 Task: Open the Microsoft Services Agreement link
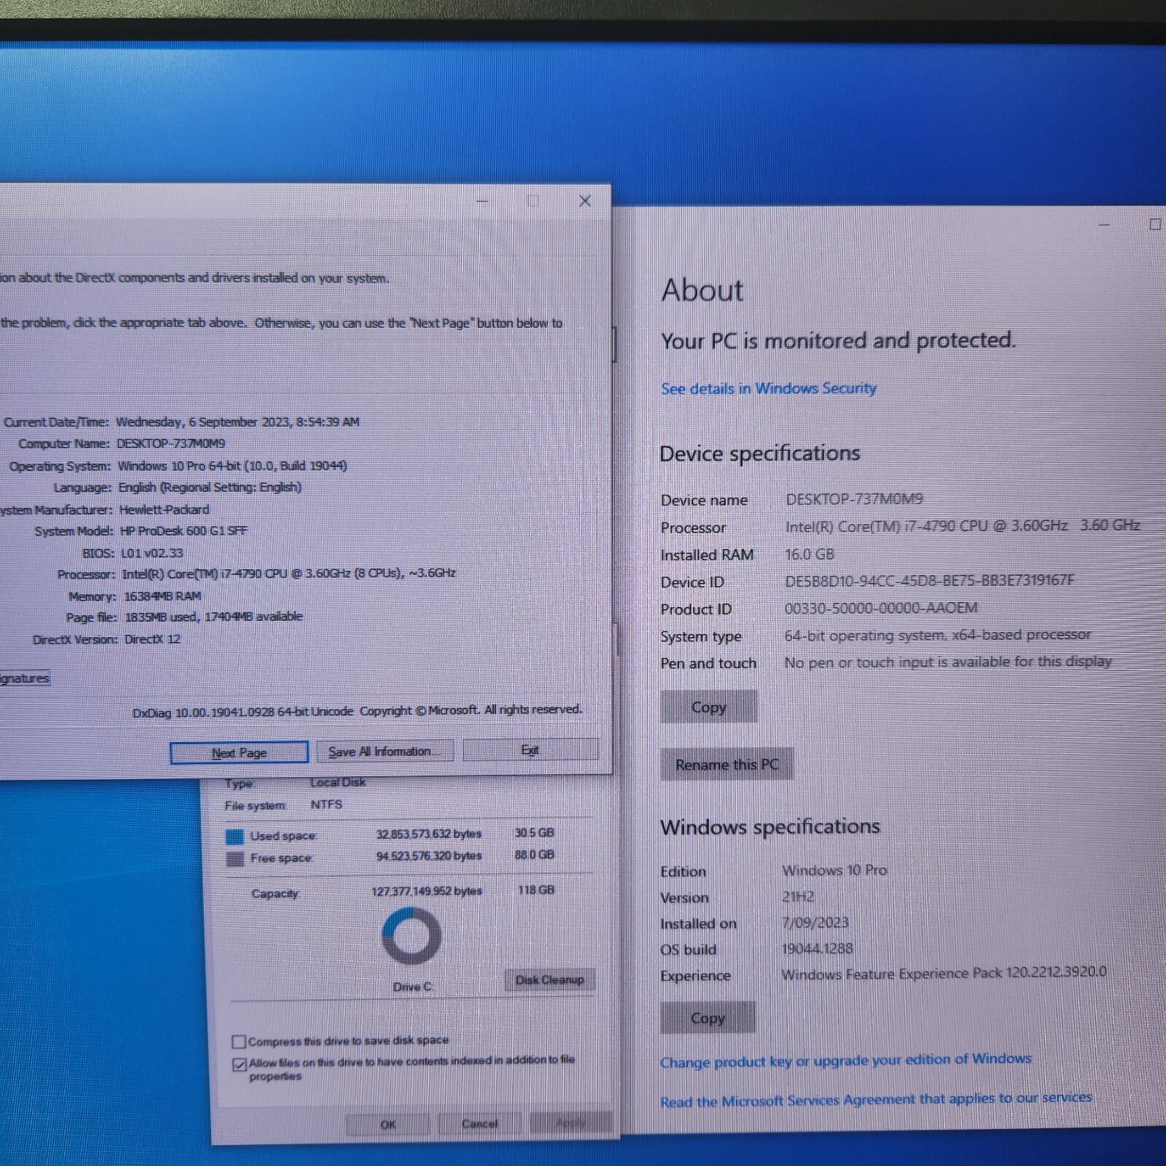click(x=874, y=1099)
